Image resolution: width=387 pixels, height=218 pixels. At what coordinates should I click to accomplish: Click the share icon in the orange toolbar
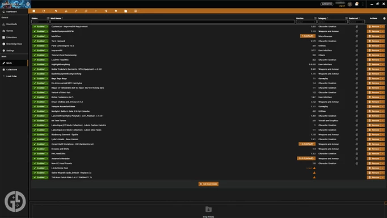(x=106, y=11)
